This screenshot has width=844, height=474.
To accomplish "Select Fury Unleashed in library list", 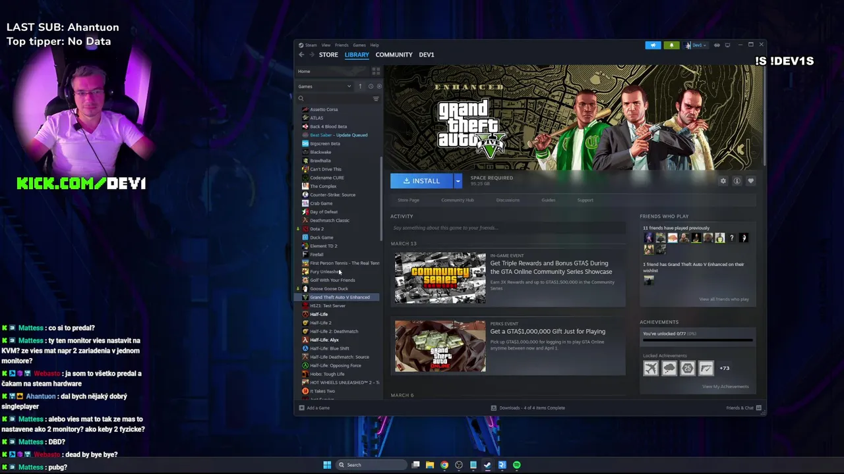I will (324, 272).
